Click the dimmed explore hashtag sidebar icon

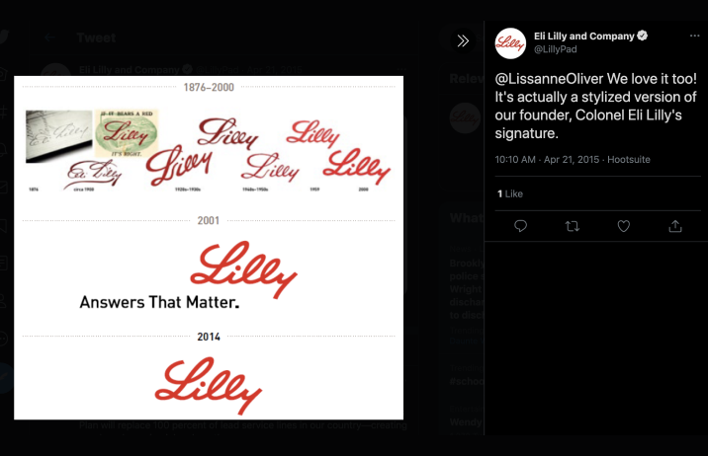4,112
